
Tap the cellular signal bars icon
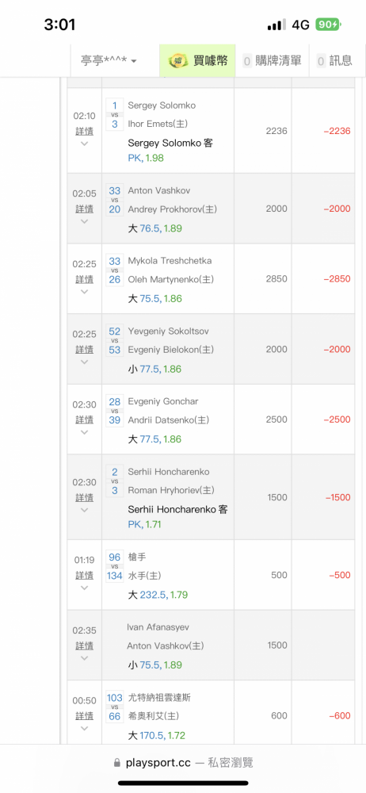pyautogui.click(x=276, y=25)
